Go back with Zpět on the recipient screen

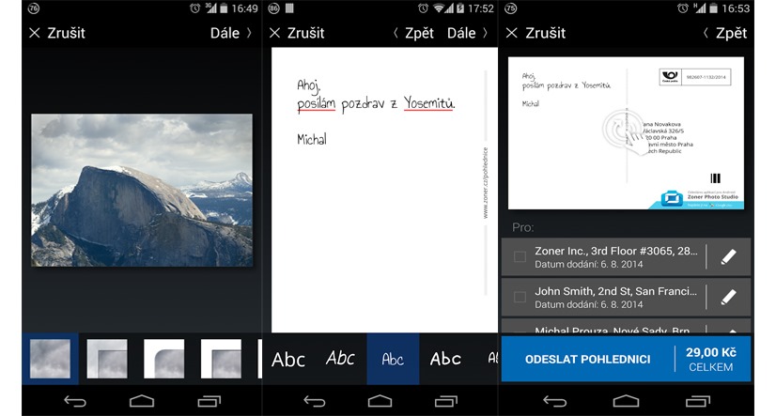[x=724, y=33]
